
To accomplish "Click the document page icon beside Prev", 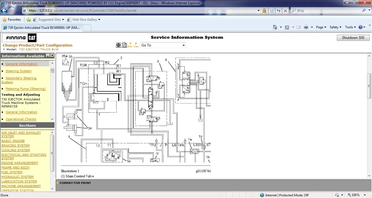I will coord(124,45).
